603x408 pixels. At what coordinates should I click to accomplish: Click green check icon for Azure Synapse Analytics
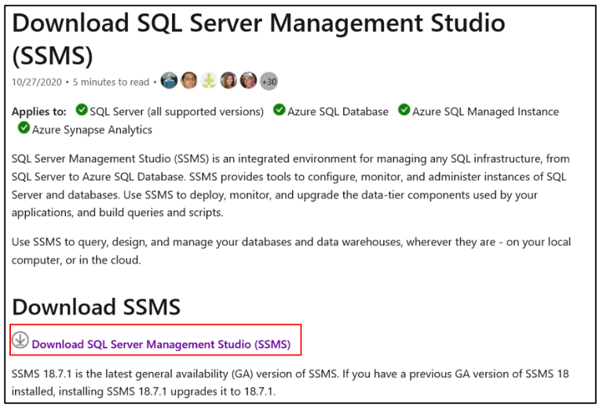pos(24,128)
